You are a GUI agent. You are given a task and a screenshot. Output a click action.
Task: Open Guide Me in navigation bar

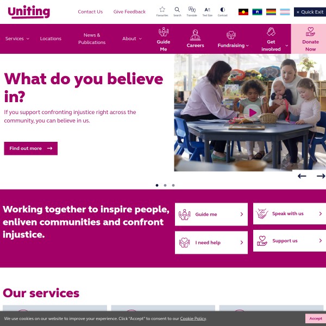164,39
